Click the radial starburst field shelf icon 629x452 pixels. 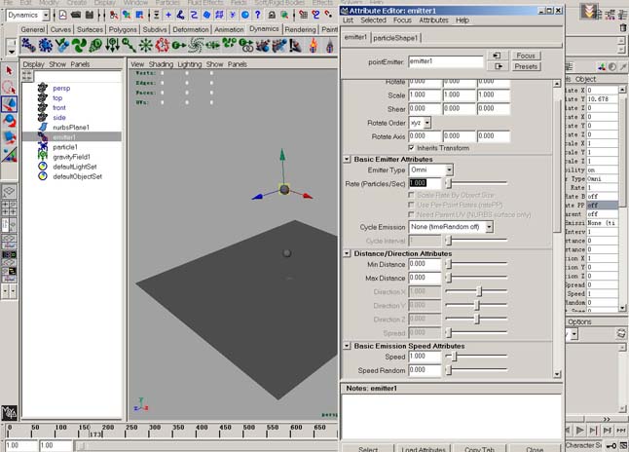tap(145, 46)
